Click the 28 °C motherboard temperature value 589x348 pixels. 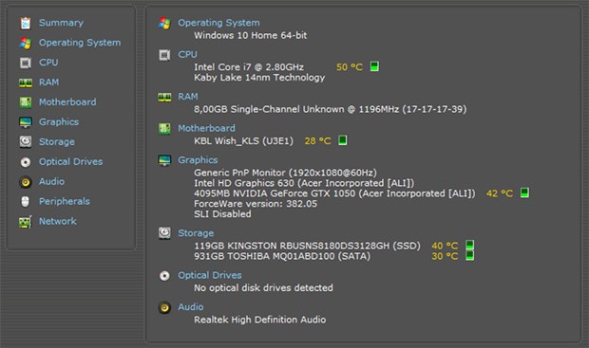point(318,141)
